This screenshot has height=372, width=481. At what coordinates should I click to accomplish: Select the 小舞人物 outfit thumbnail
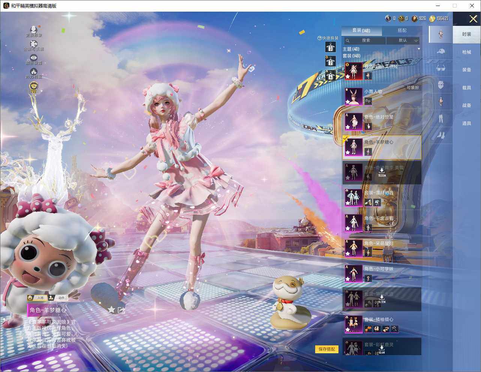coord(354,96)
